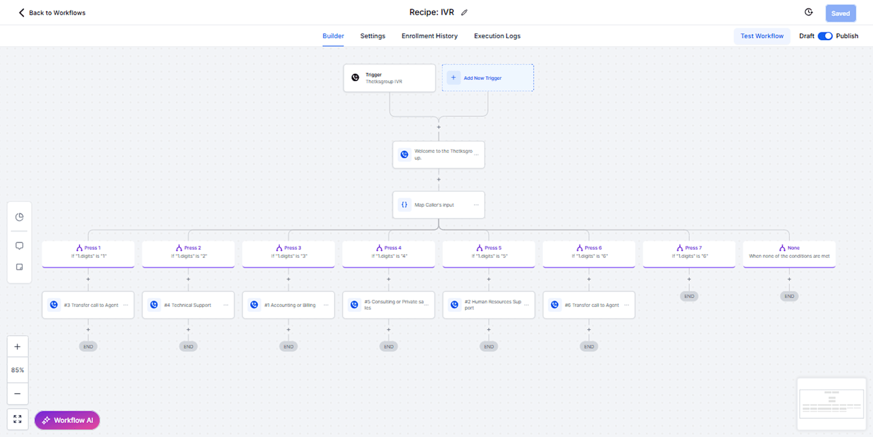Click plus between Welcome and Map Caller's Input
The image size is (873, 437).
pos(439,179)
